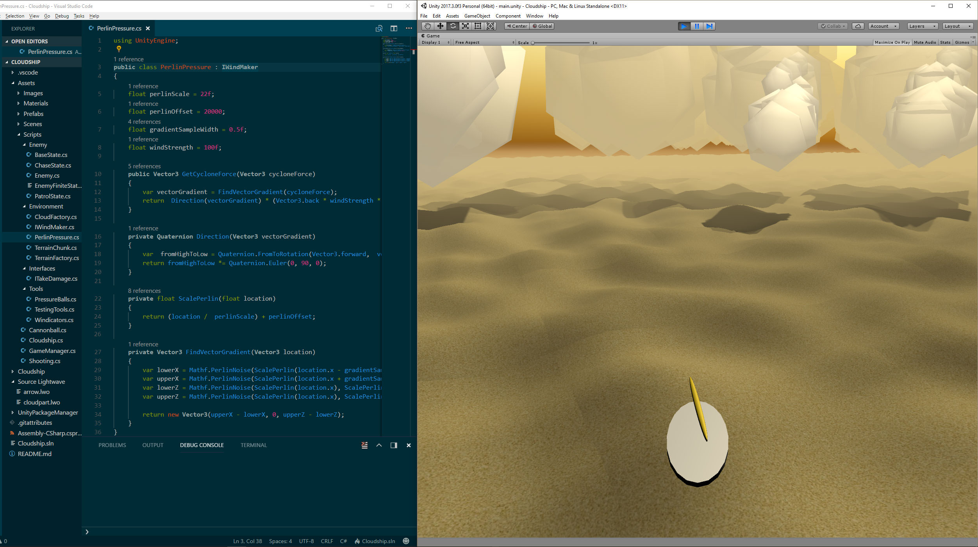The image size is (978, 547).
Task: Adjust the Game view Scale slider
Action: (x=560, y=43)
